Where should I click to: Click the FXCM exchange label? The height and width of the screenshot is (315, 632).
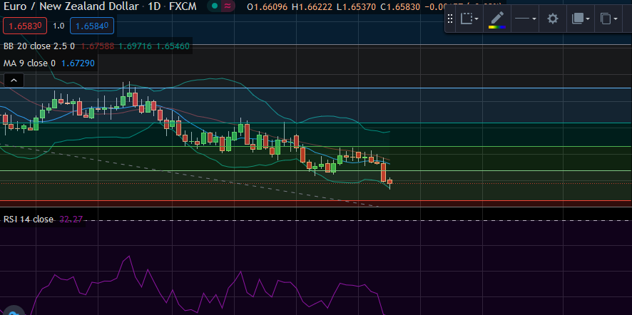(183, 6)
